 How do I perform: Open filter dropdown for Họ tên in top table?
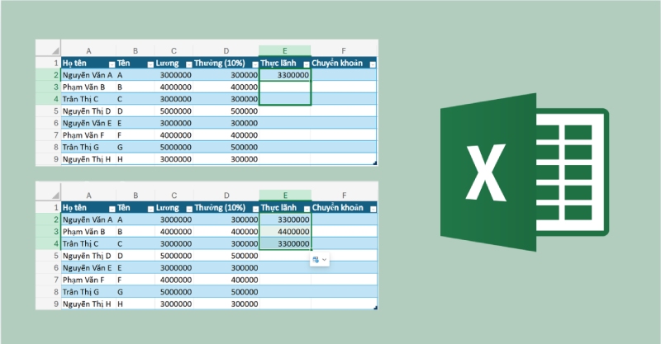(x=112, y=64)
